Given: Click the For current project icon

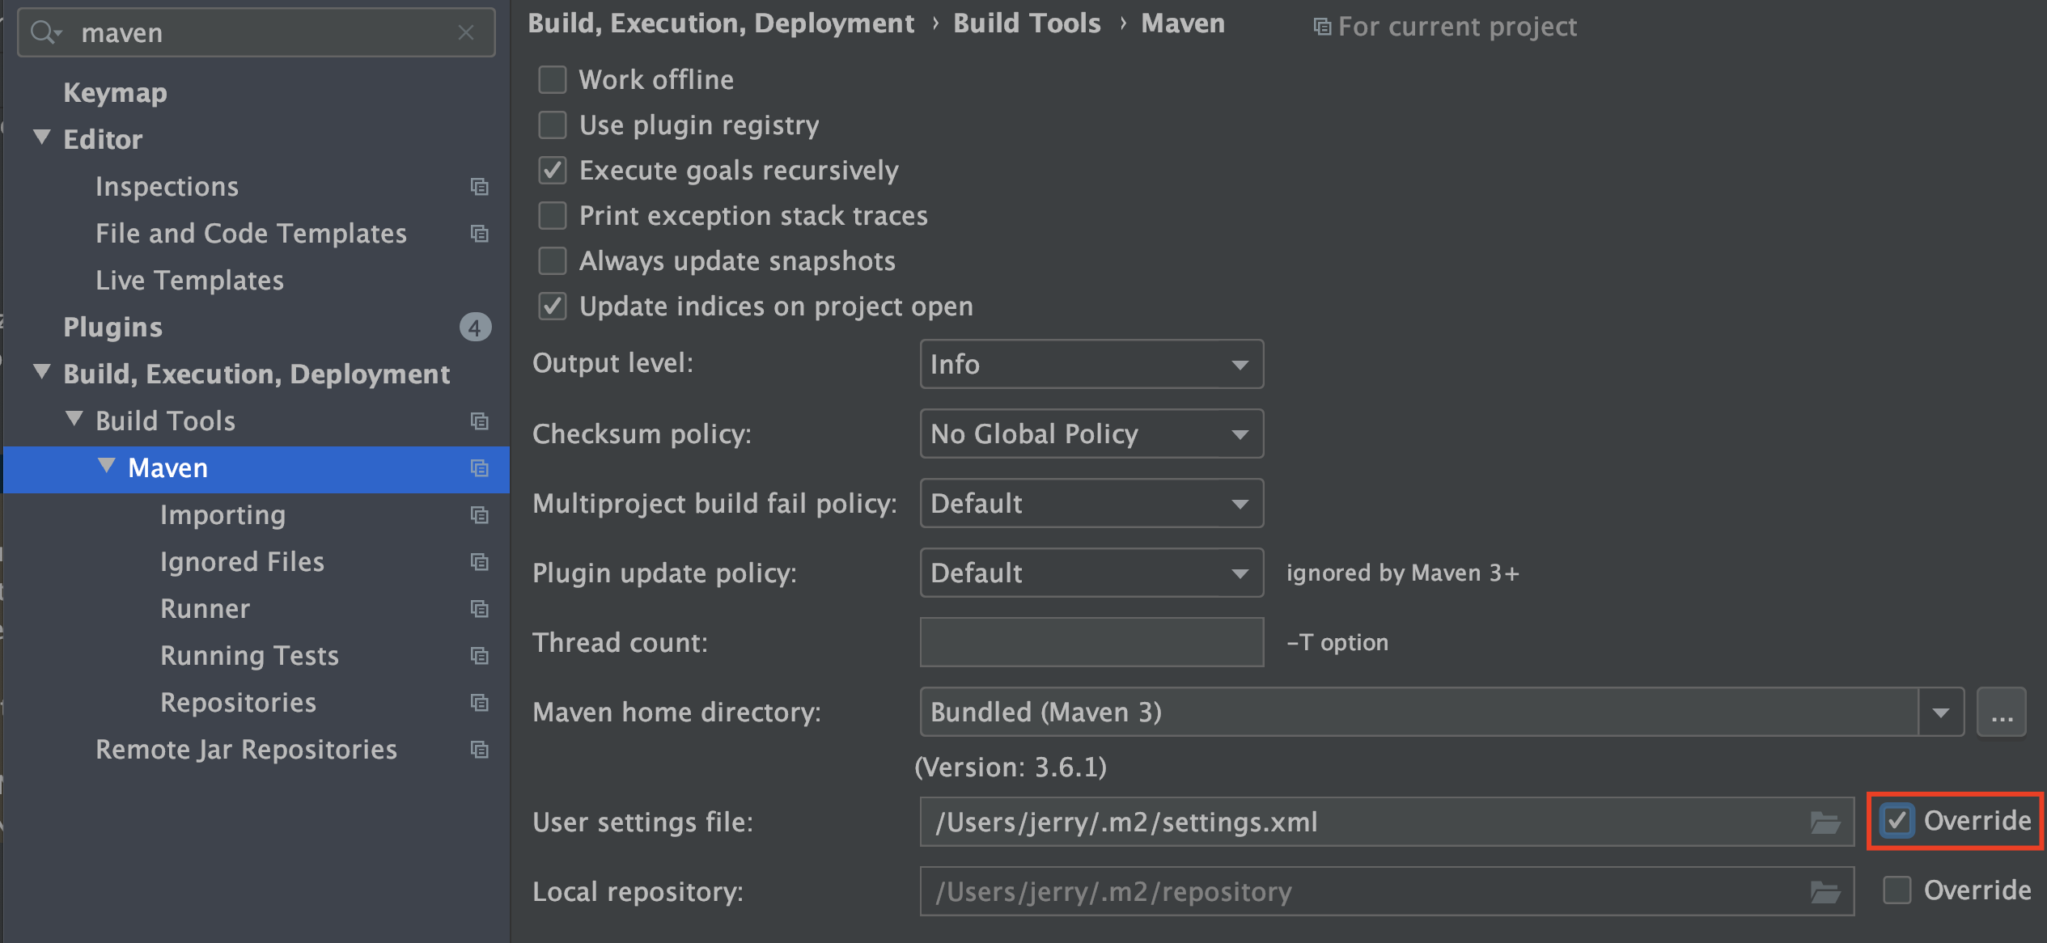Looking at the screenshot, I should coord(1322,27).
